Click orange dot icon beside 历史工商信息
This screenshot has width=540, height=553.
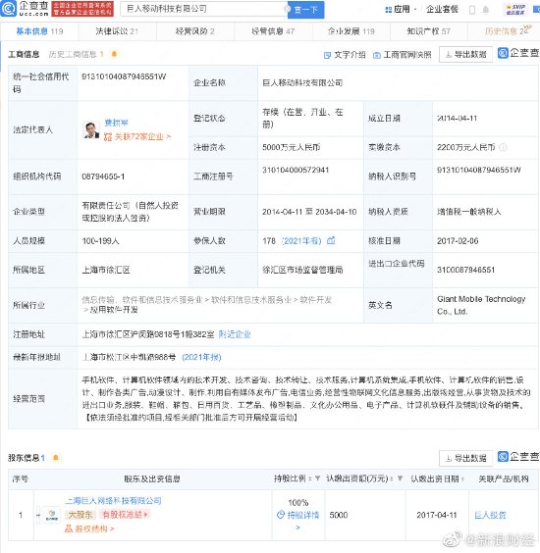click(x=114, y=54)
